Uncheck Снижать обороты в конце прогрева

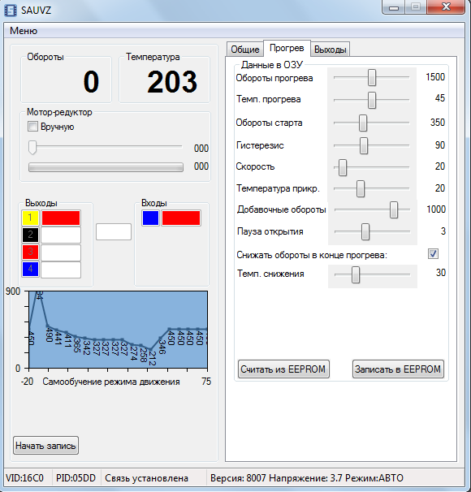433,253
